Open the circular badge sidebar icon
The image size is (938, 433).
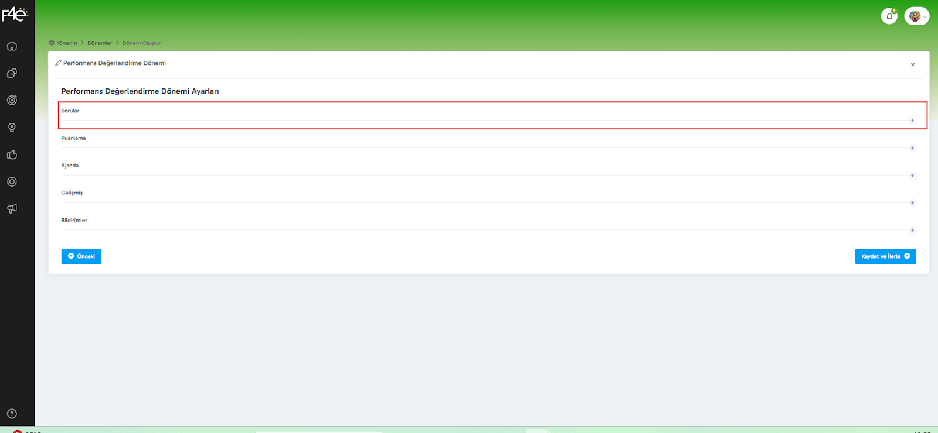pyautogui.click(x=12, y=182)
